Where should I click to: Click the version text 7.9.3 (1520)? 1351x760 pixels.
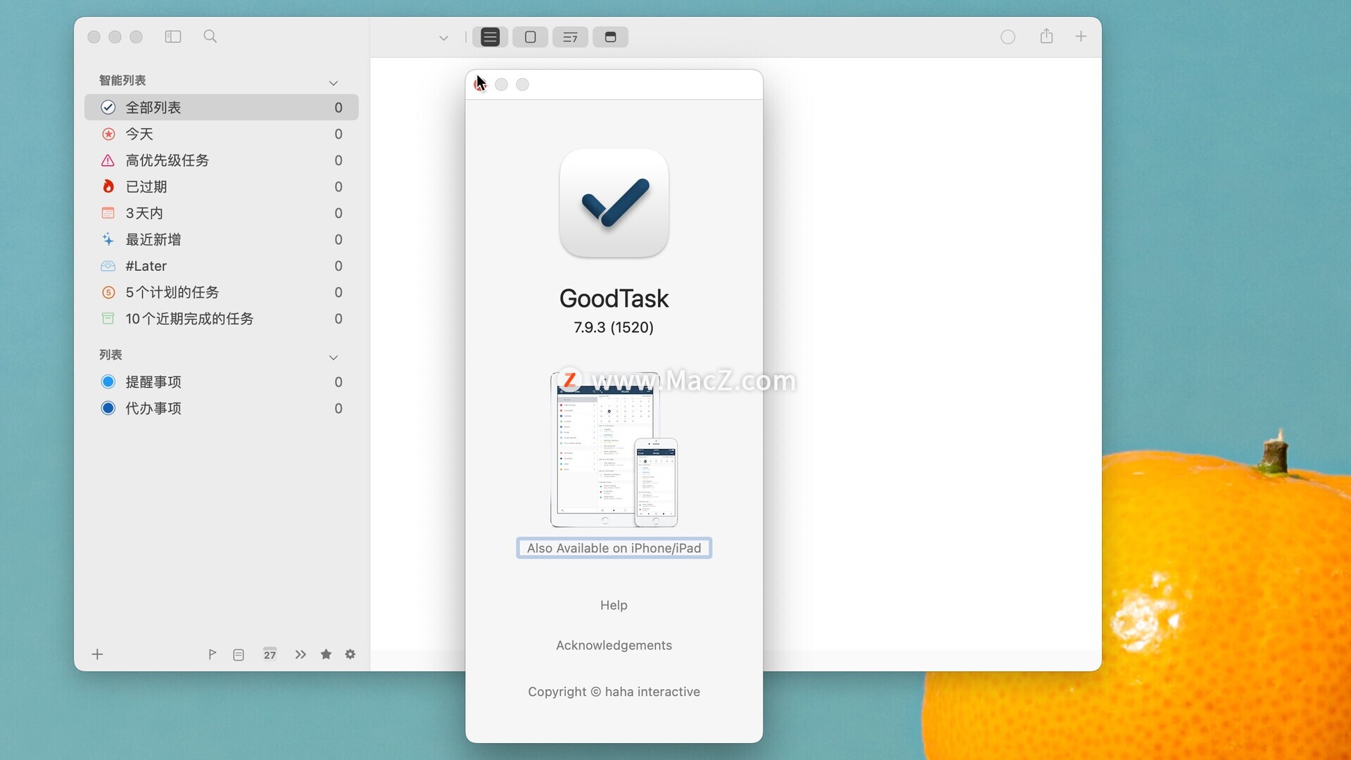coord(614,327)
